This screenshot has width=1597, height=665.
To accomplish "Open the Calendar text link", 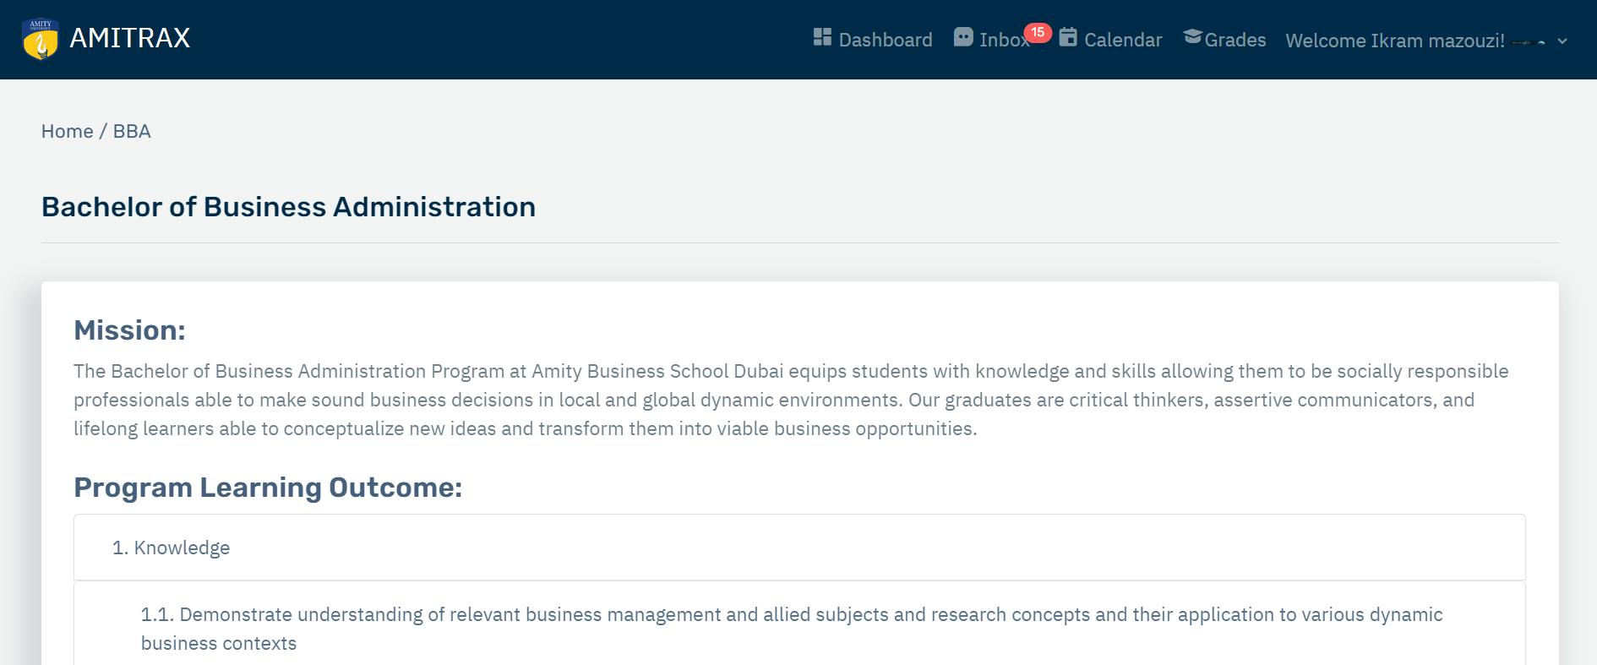I will 1122,40.
